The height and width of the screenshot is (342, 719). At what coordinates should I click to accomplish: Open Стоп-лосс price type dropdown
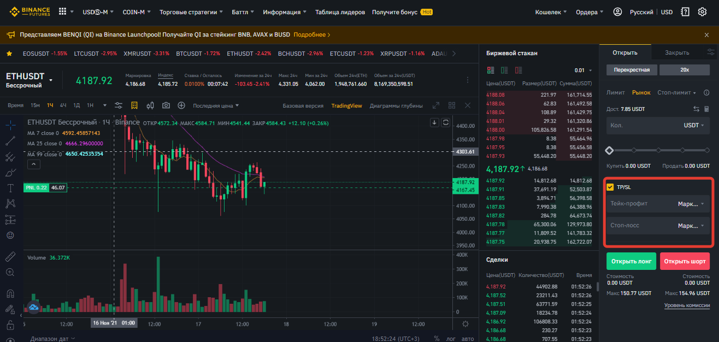click(x=691, y=226)
